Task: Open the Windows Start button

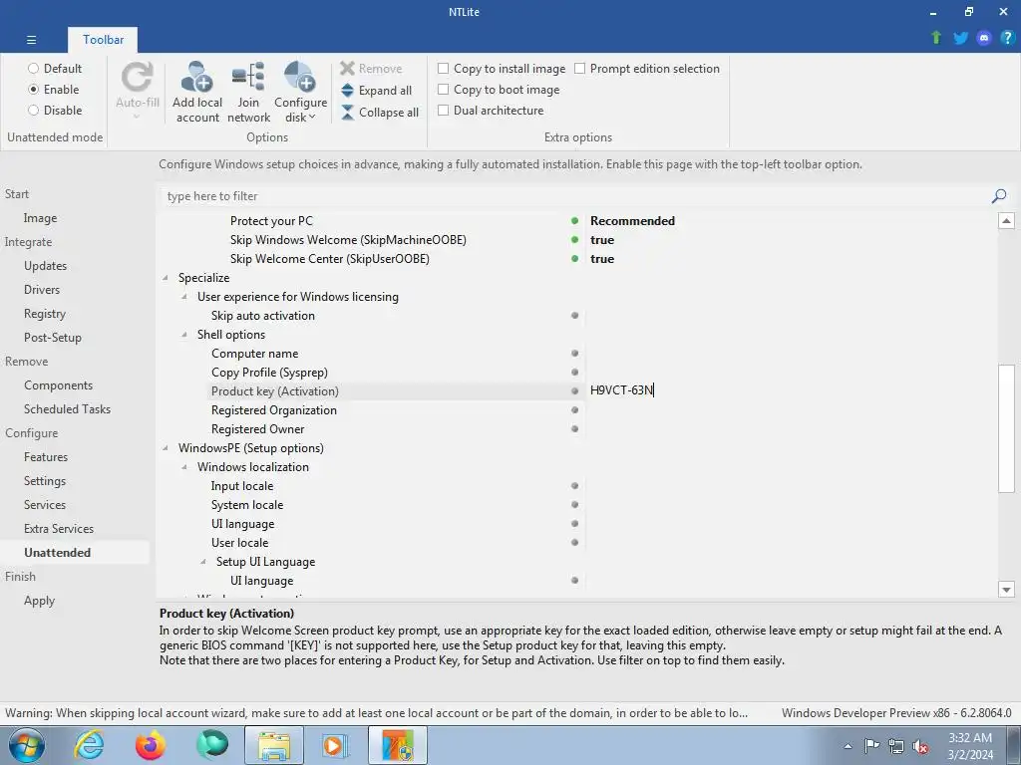Action: (27, 745)
